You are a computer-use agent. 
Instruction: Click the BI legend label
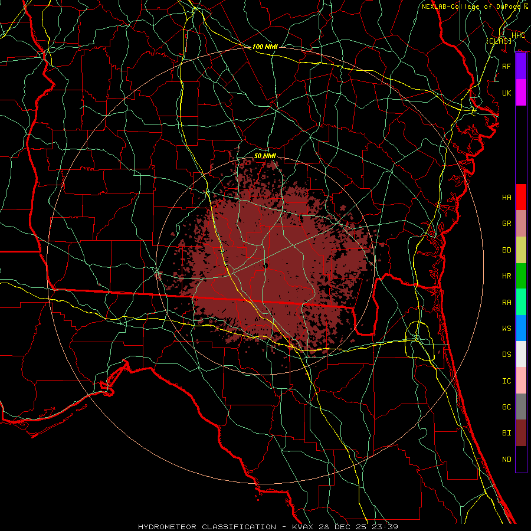point(506,433)
